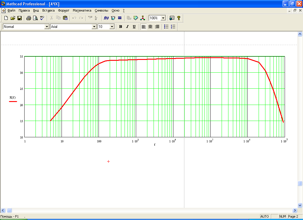Expand the Arial font dropdown
Viewport: 303px width, 220px height.
[94, 27]
